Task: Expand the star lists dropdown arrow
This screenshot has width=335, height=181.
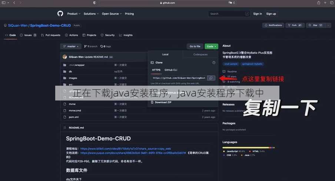Action: coord(328,25)
